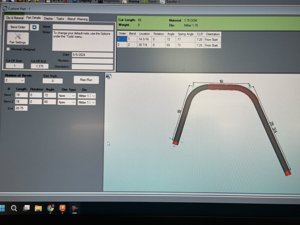Click the Cut-Off Start field
Image resolution: width=300 pixels, height=225 pixels.
[14, 66]
